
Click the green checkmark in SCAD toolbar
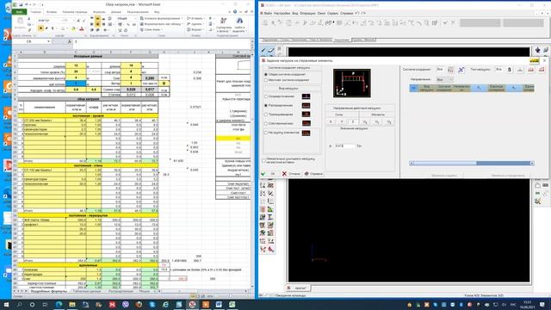click(445, 23)
